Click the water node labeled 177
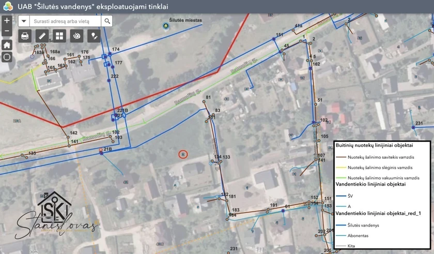The image size is (434, 254). 113,67
